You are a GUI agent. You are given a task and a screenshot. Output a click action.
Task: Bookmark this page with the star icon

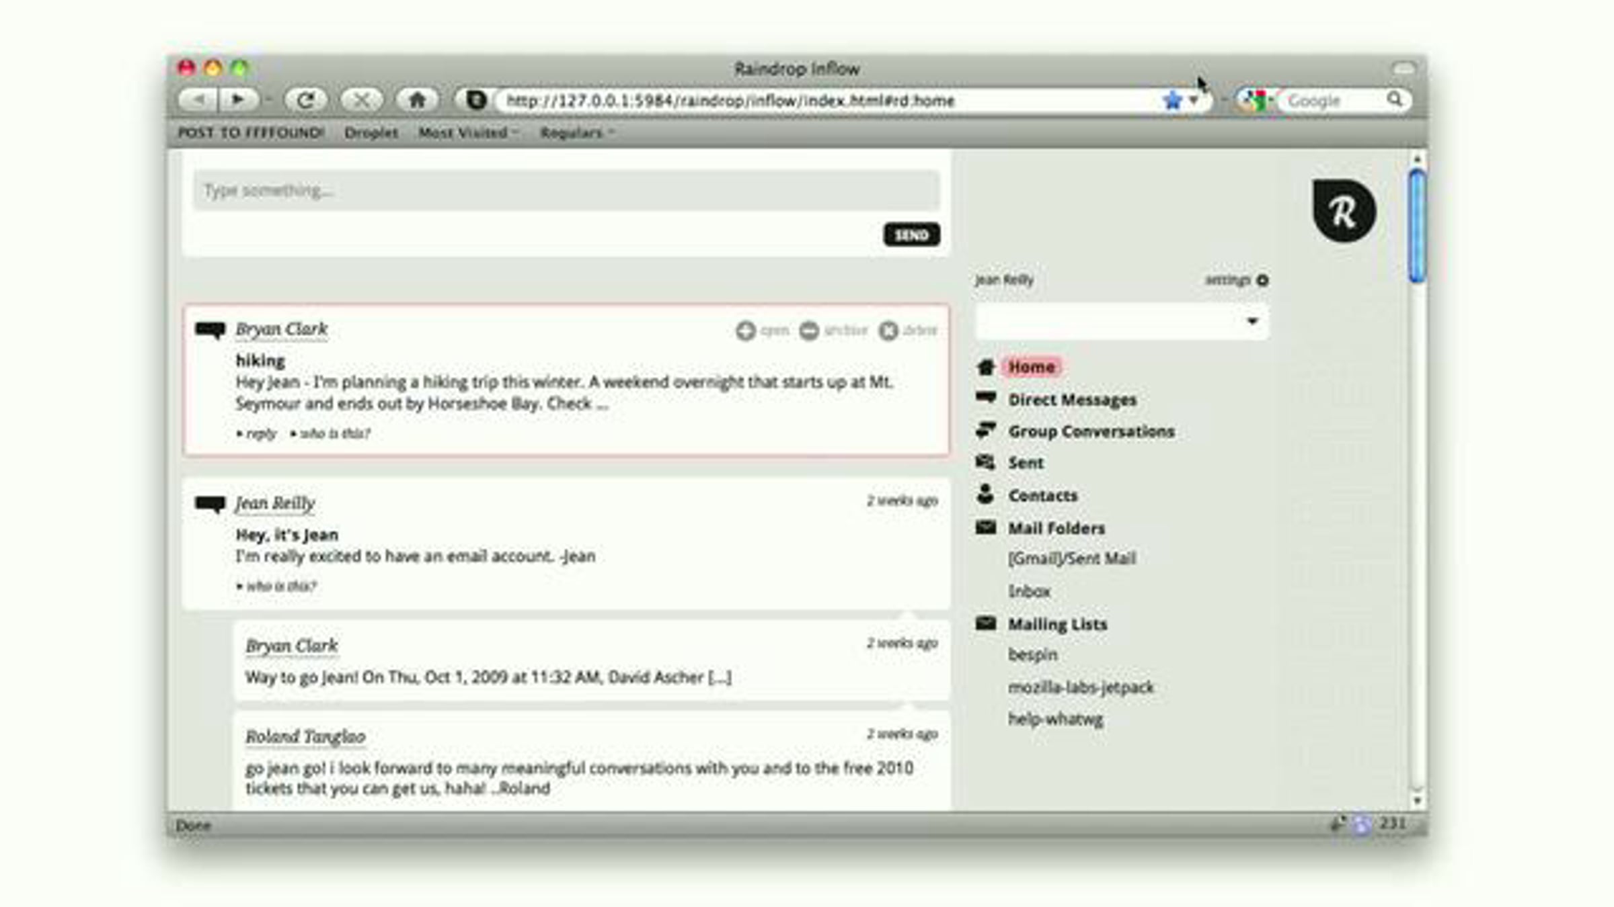tap(1172, 100)
